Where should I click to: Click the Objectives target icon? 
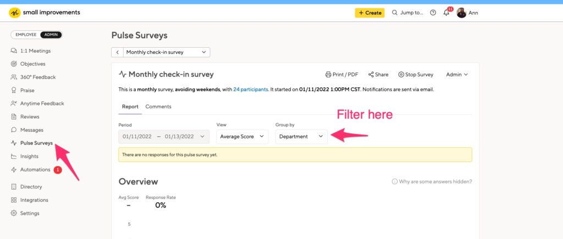(14, 64)
